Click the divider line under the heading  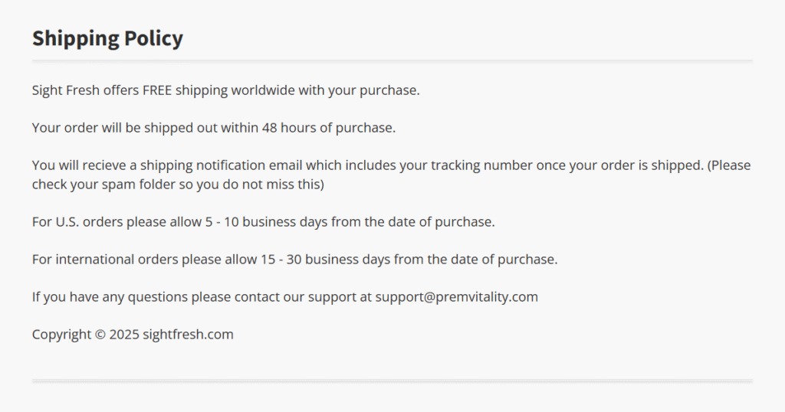(392, 60)
